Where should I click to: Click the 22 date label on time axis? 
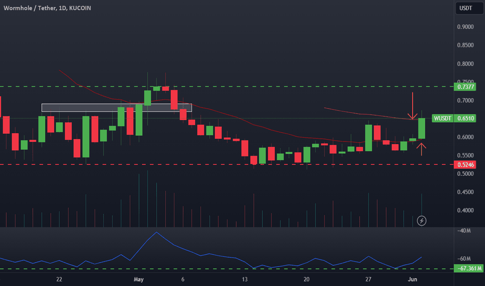pos(59,279)
